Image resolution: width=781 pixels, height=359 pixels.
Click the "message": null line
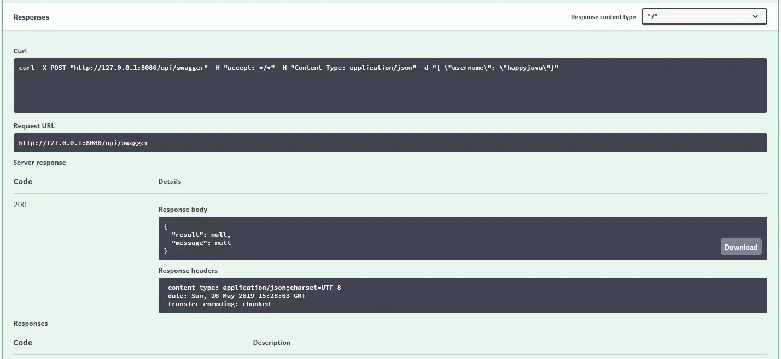pyautogui.click(x=201, y=243)
